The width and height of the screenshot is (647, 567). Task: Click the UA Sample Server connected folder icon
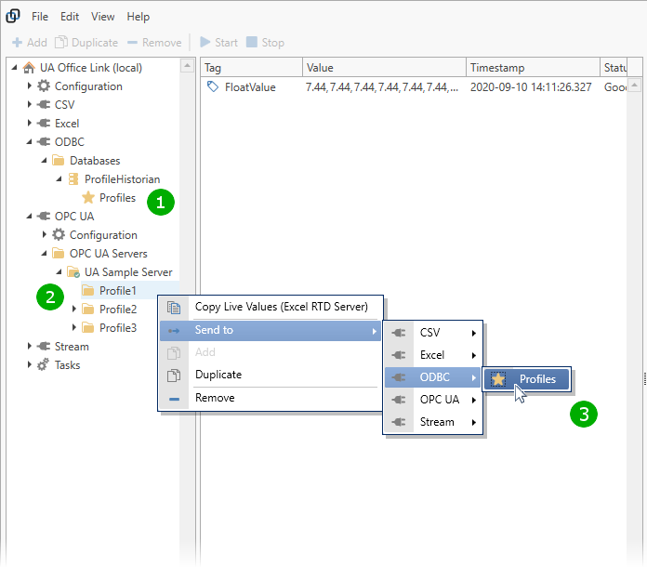click(x=73, y=272)
